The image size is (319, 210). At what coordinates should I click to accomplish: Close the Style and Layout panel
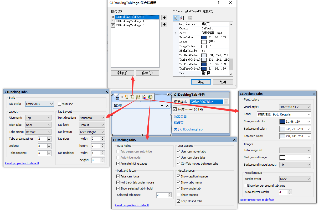[x=107, y=92]
